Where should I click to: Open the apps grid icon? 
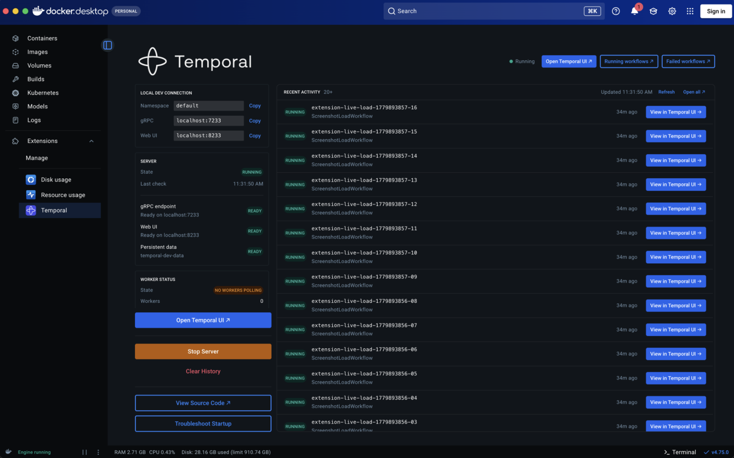[690, 11]
